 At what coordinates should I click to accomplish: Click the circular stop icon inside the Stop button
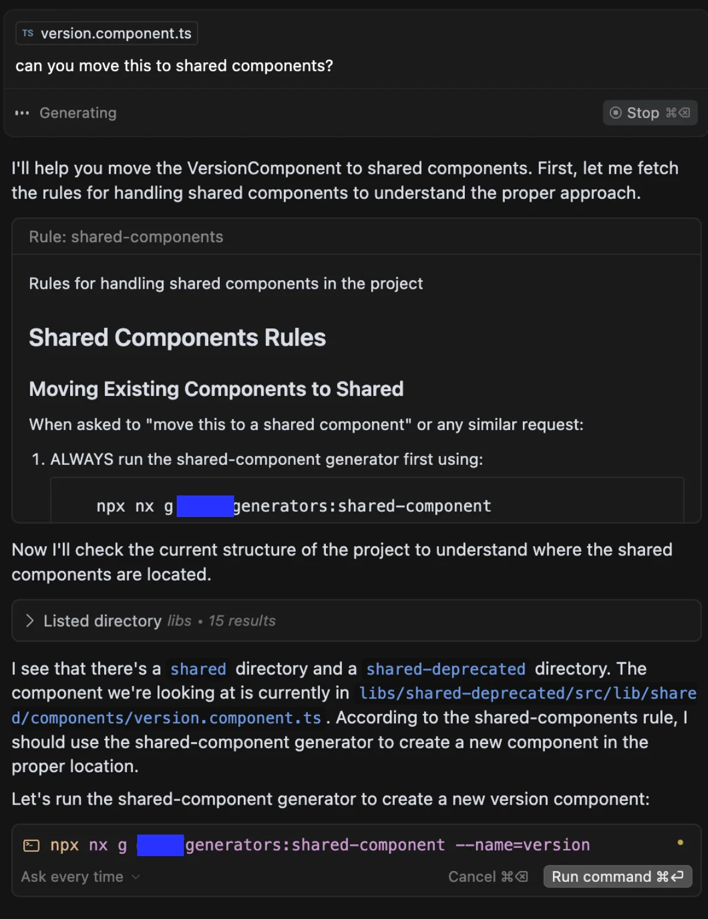coord(615,113)
